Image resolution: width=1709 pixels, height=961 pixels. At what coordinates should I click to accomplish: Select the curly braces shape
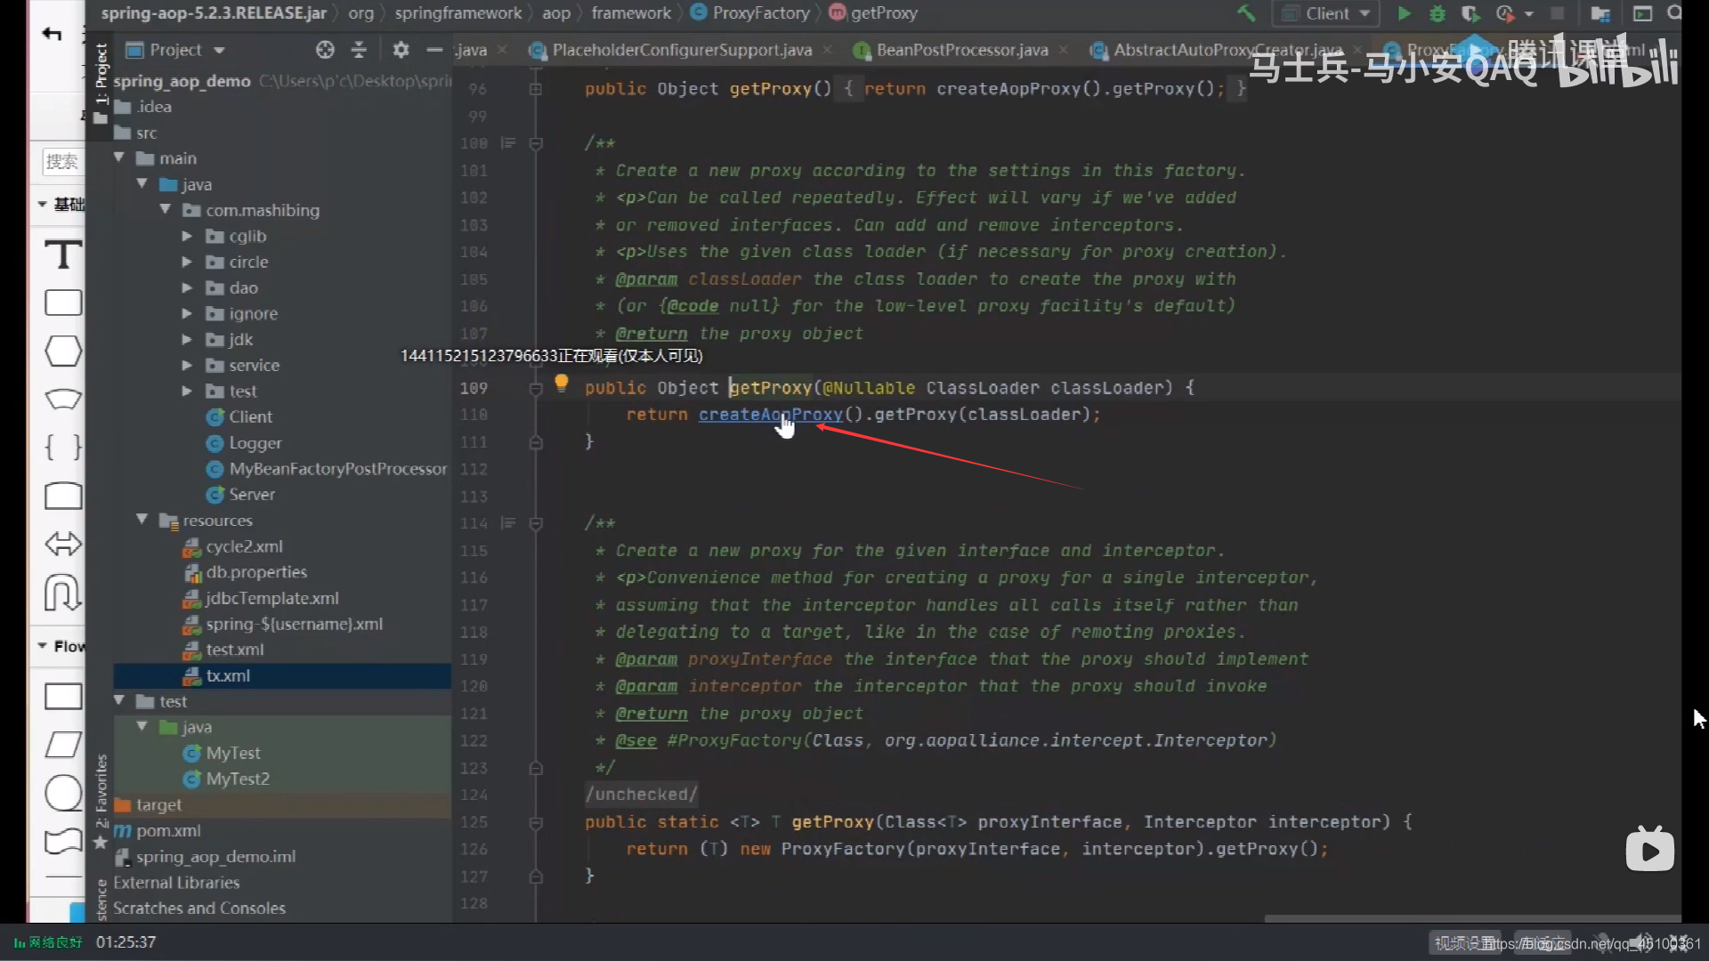[63, 446]
